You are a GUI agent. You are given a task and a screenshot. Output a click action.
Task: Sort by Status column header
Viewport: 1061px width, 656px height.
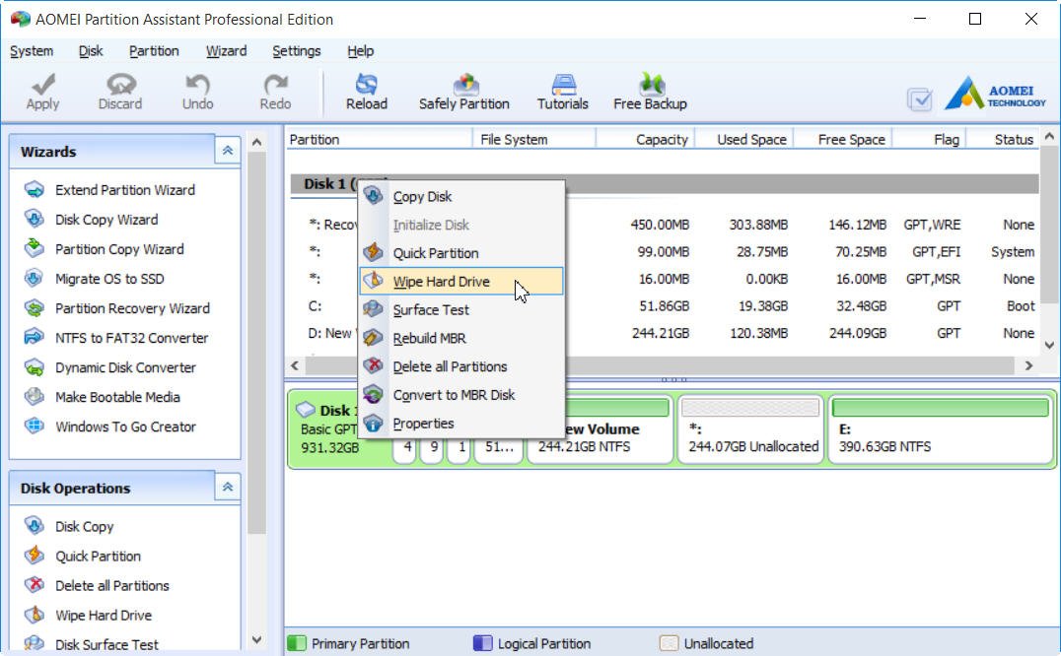pyautogui.click(x=1003, y=139)
